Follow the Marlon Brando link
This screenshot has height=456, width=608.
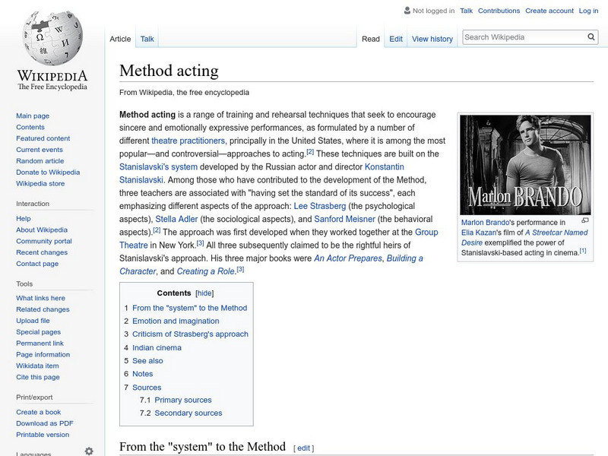tap(485, 221)
